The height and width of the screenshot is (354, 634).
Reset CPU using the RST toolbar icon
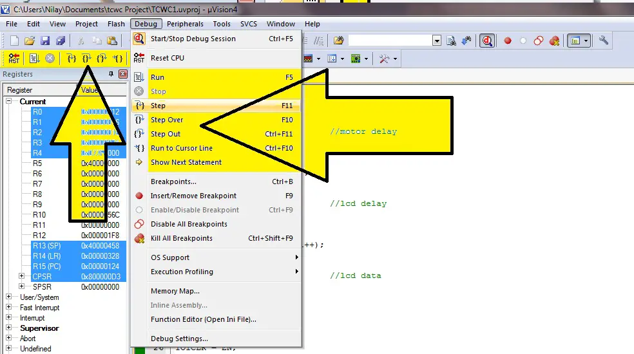point(14,59)
